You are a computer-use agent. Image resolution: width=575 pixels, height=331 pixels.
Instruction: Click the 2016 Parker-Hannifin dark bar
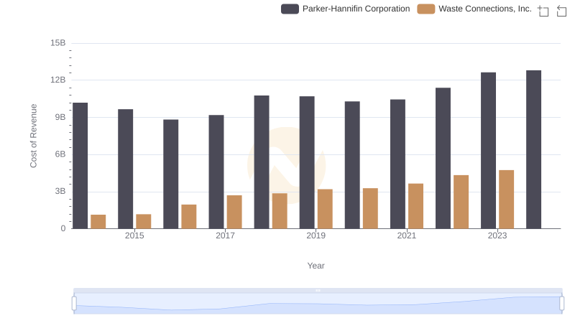171,174
